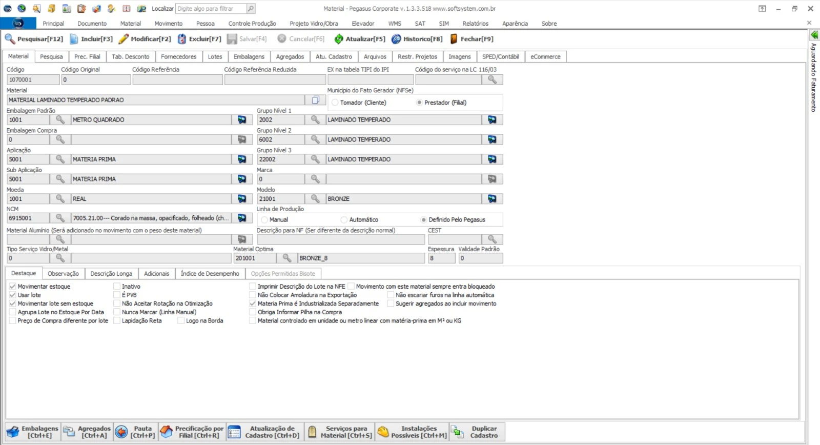The height and width of the screenshot is (445, 820).
Task: Open Historico[F8] history
Action: tap(417, 39)
